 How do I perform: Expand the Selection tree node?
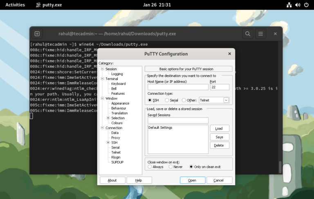(108, 118)
